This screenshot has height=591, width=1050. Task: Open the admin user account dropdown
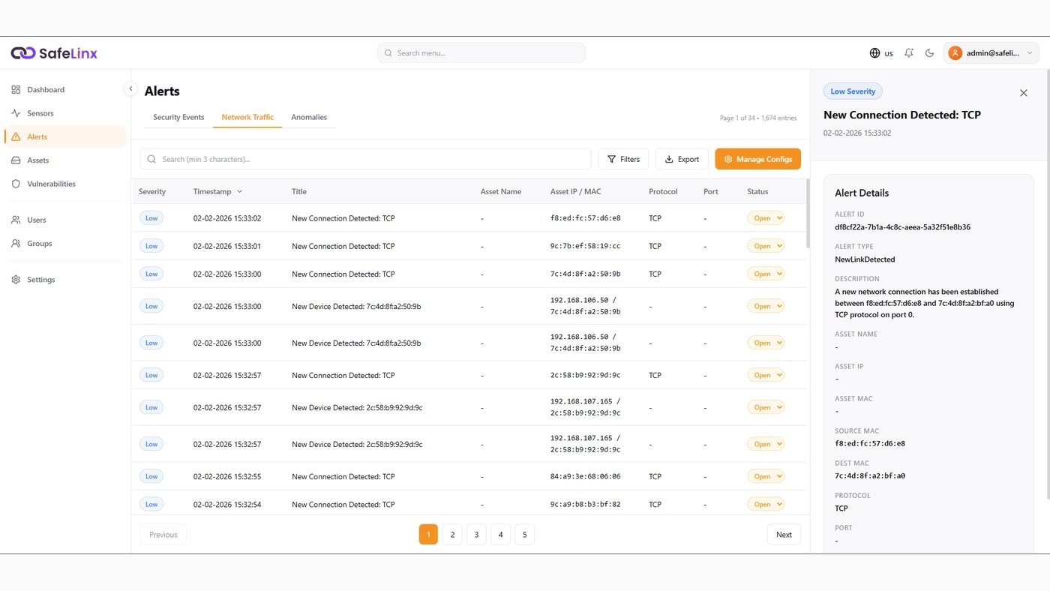(x=991, y=53)
